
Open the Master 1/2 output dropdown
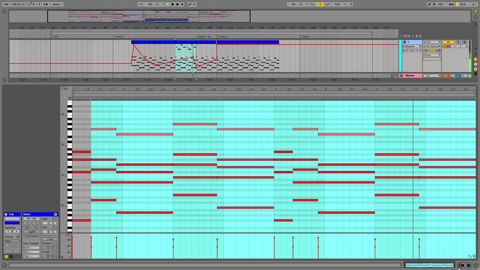(x=432, y=75)
